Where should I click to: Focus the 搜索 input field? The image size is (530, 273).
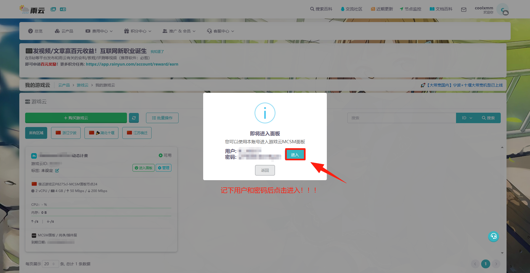coord(402,118)
